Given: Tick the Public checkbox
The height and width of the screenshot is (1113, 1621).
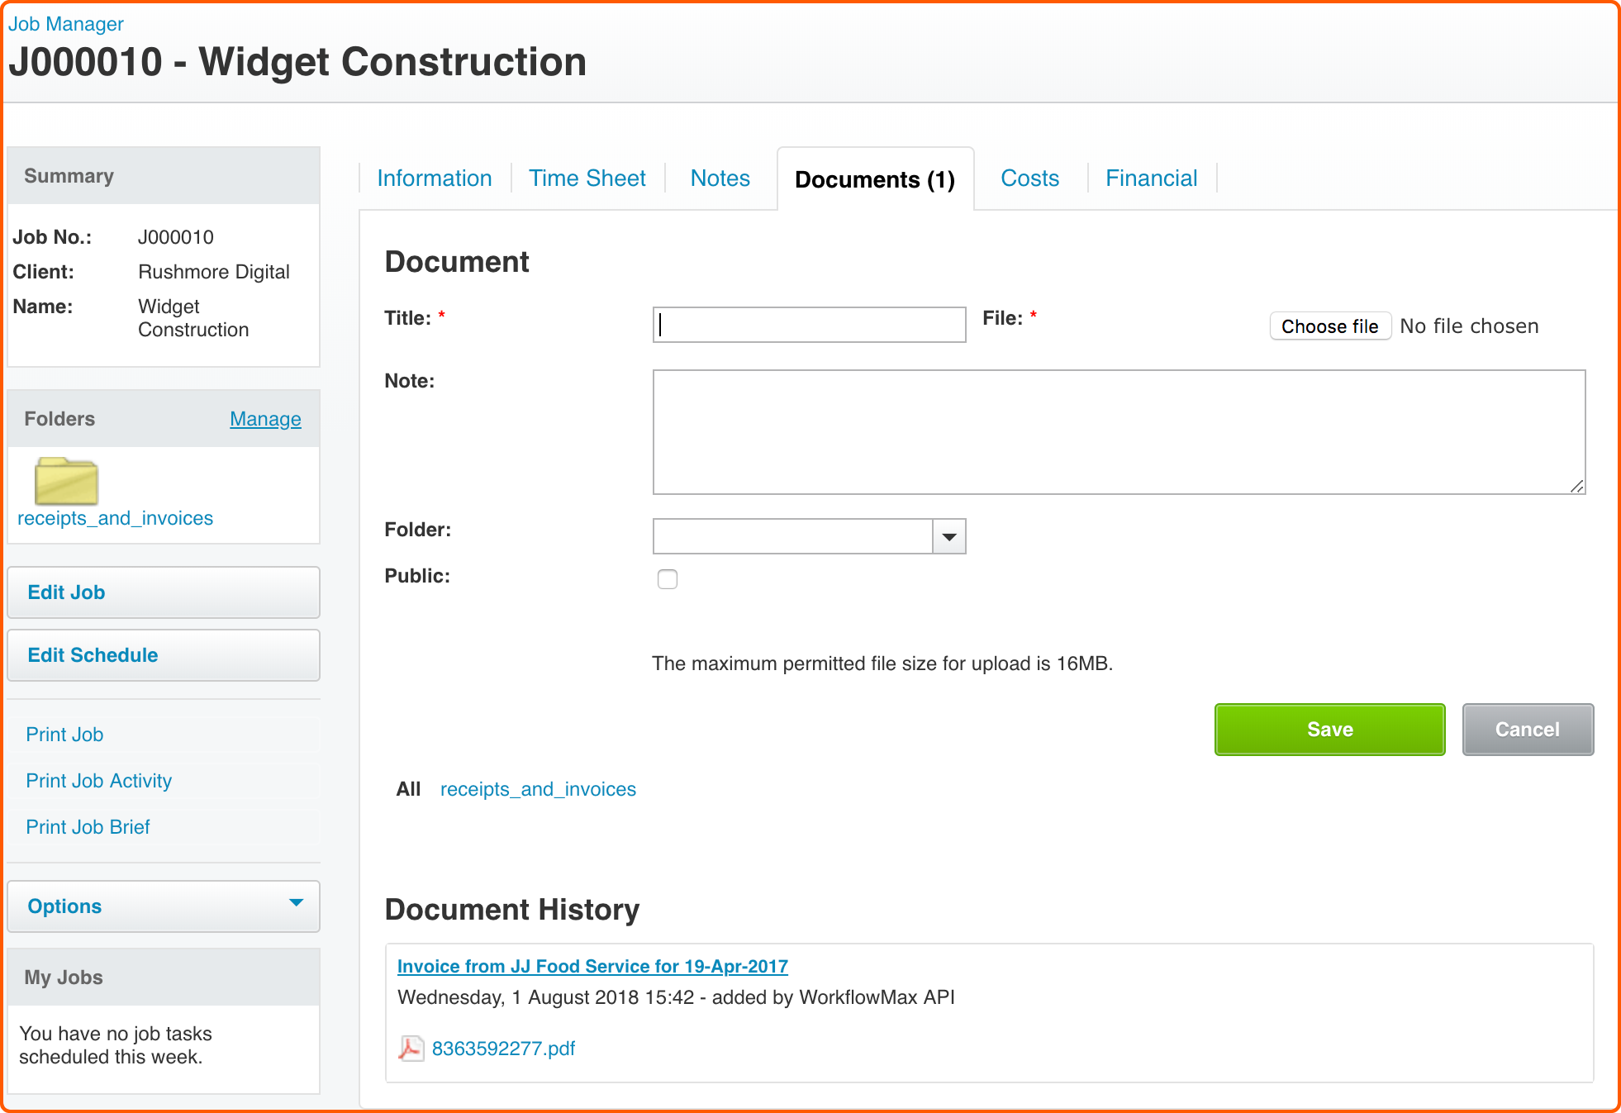Looking at the screenshot, I should pyautogui.click(x=668, y=579).
